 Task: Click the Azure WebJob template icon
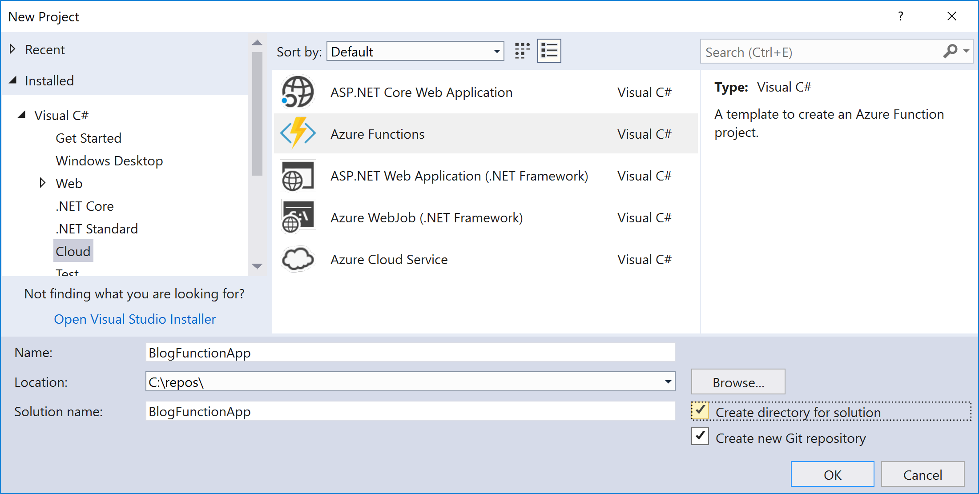click(298, 217)
